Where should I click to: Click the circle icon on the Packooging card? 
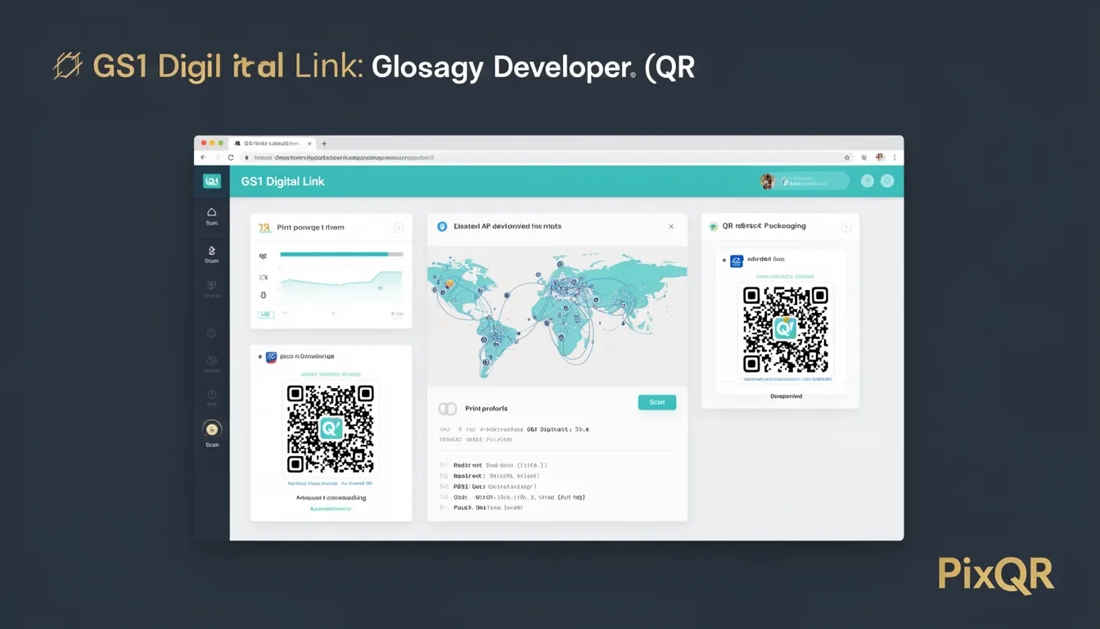(846, 226)
